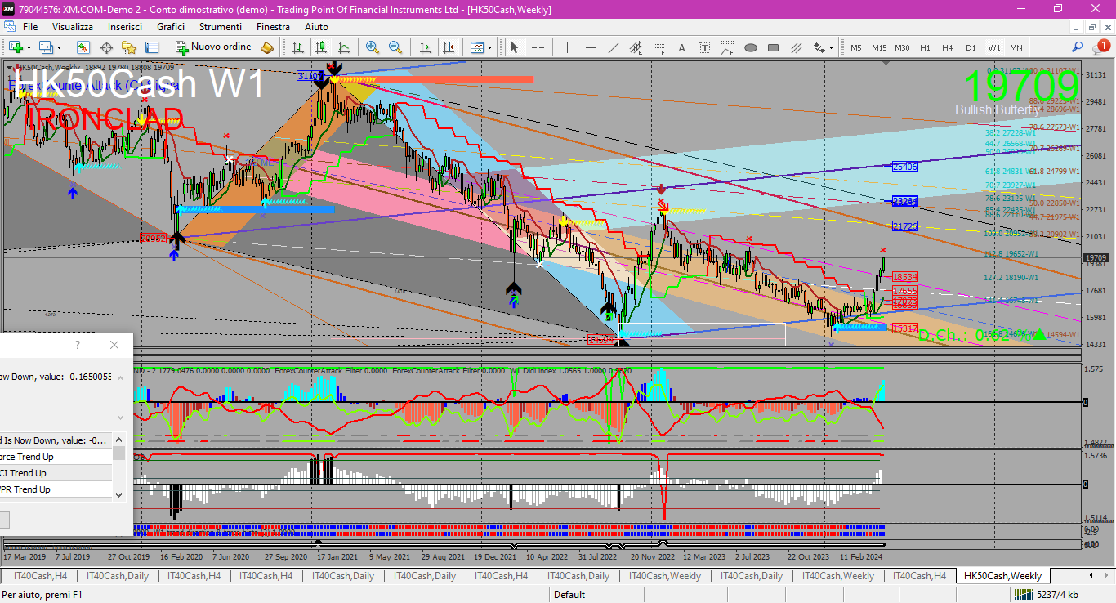1116x603 pixels.
Task: Switch timeframe to D1
Action: coord(971,47)
